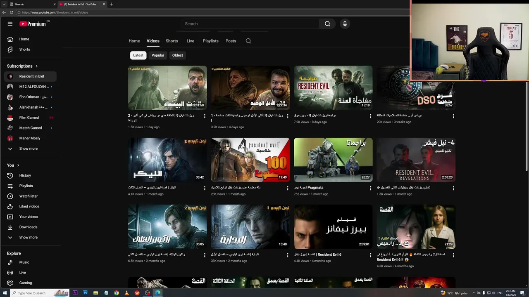
Task: Switch to the channel Shorts tab
Action: coord(172,41)
